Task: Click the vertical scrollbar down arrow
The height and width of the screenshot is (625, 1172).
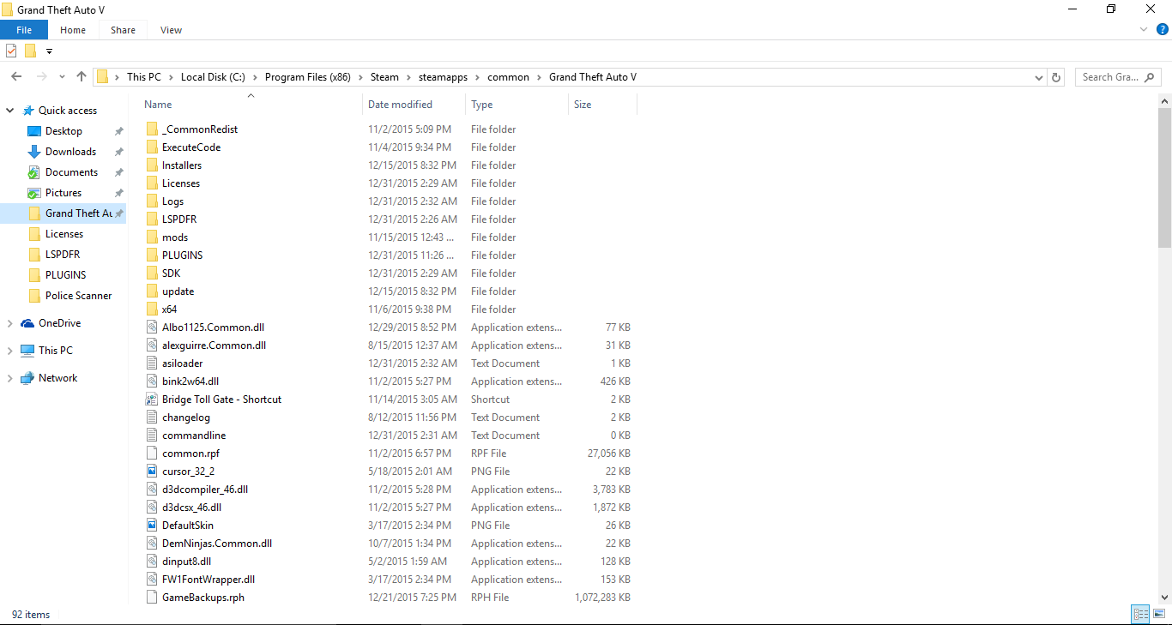Action: point(1164,598)
